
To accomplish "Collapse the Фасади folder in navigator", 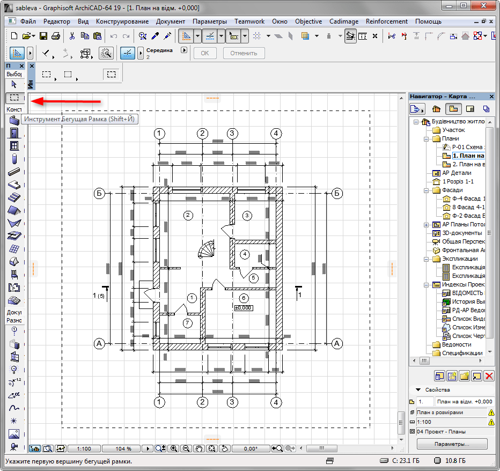I will [x=427, y=190].
